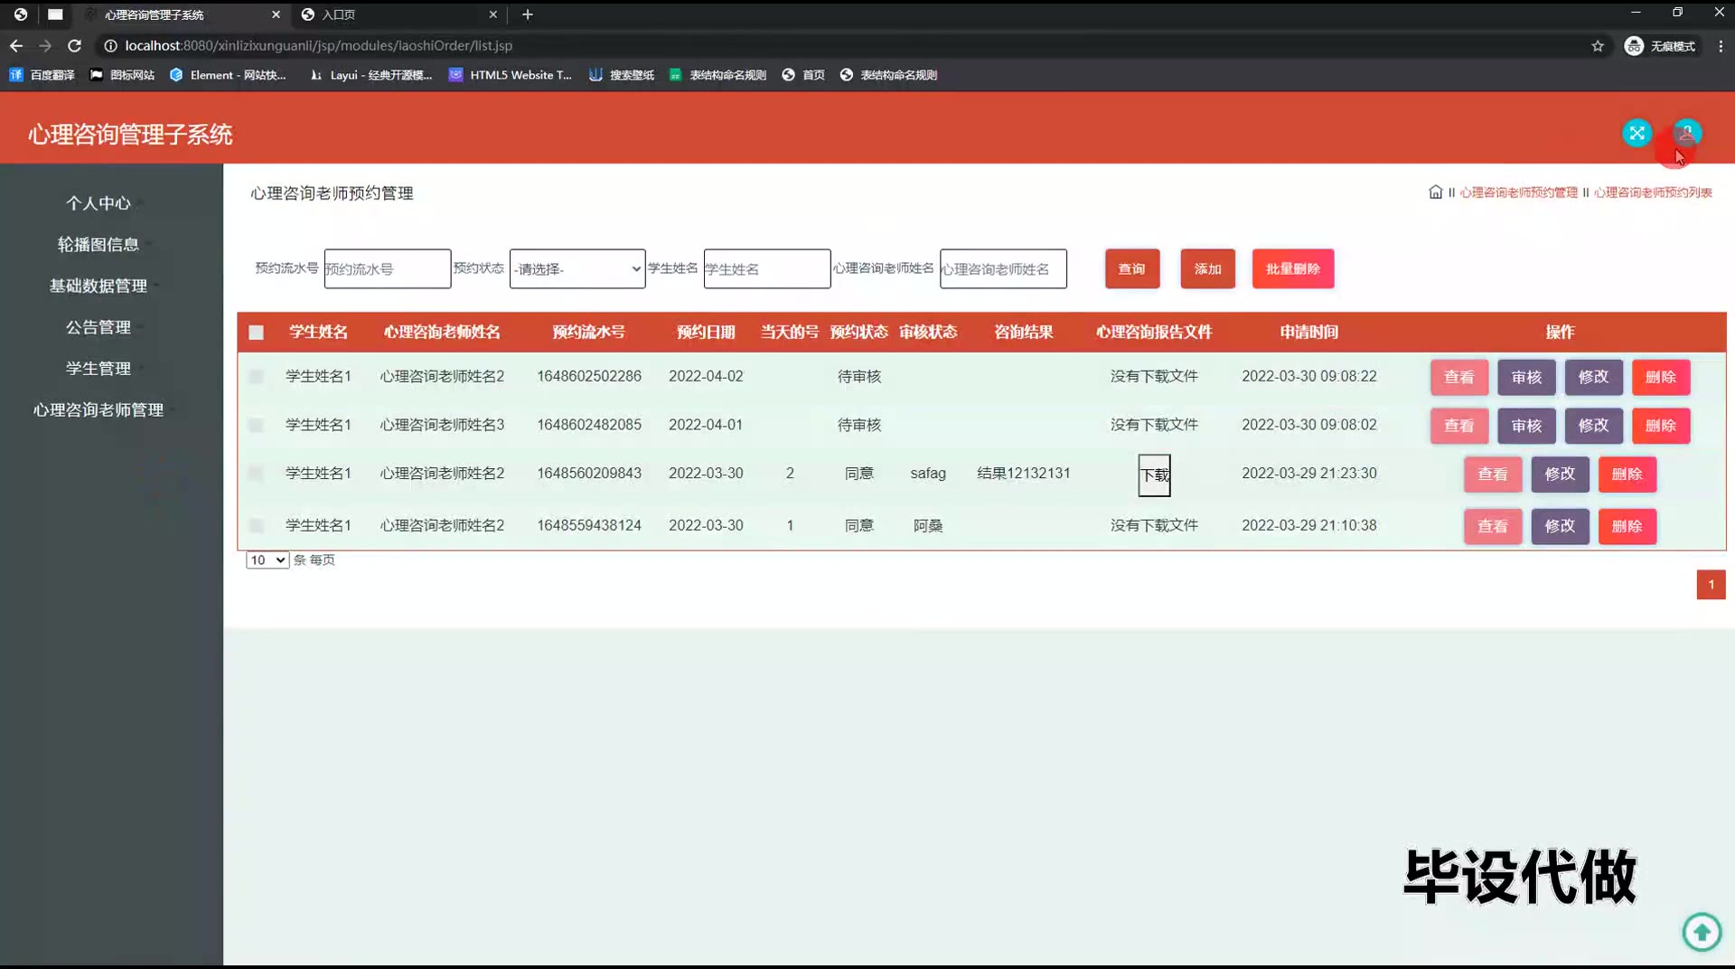This screenshot has width=1735, height=969.
Task: Go back using browser back arrow
Action: point(16,45)
